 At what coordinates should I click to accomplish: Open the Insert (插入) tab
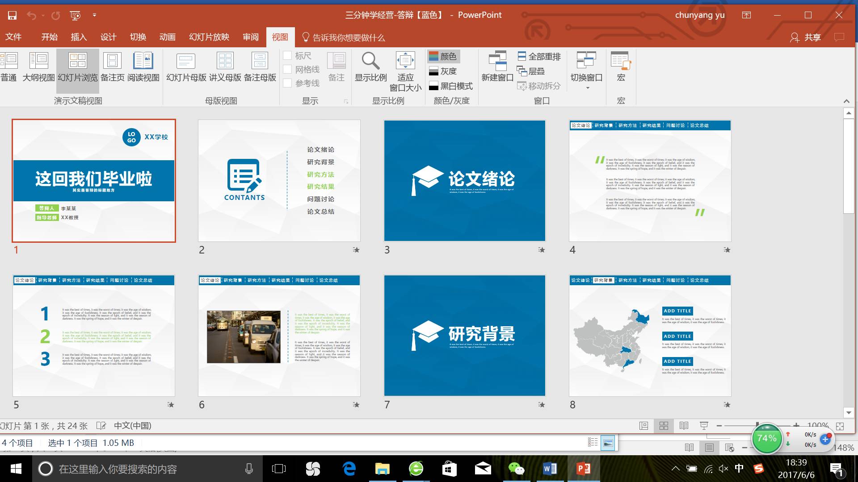pyautogui.click(x=79, y=37)
